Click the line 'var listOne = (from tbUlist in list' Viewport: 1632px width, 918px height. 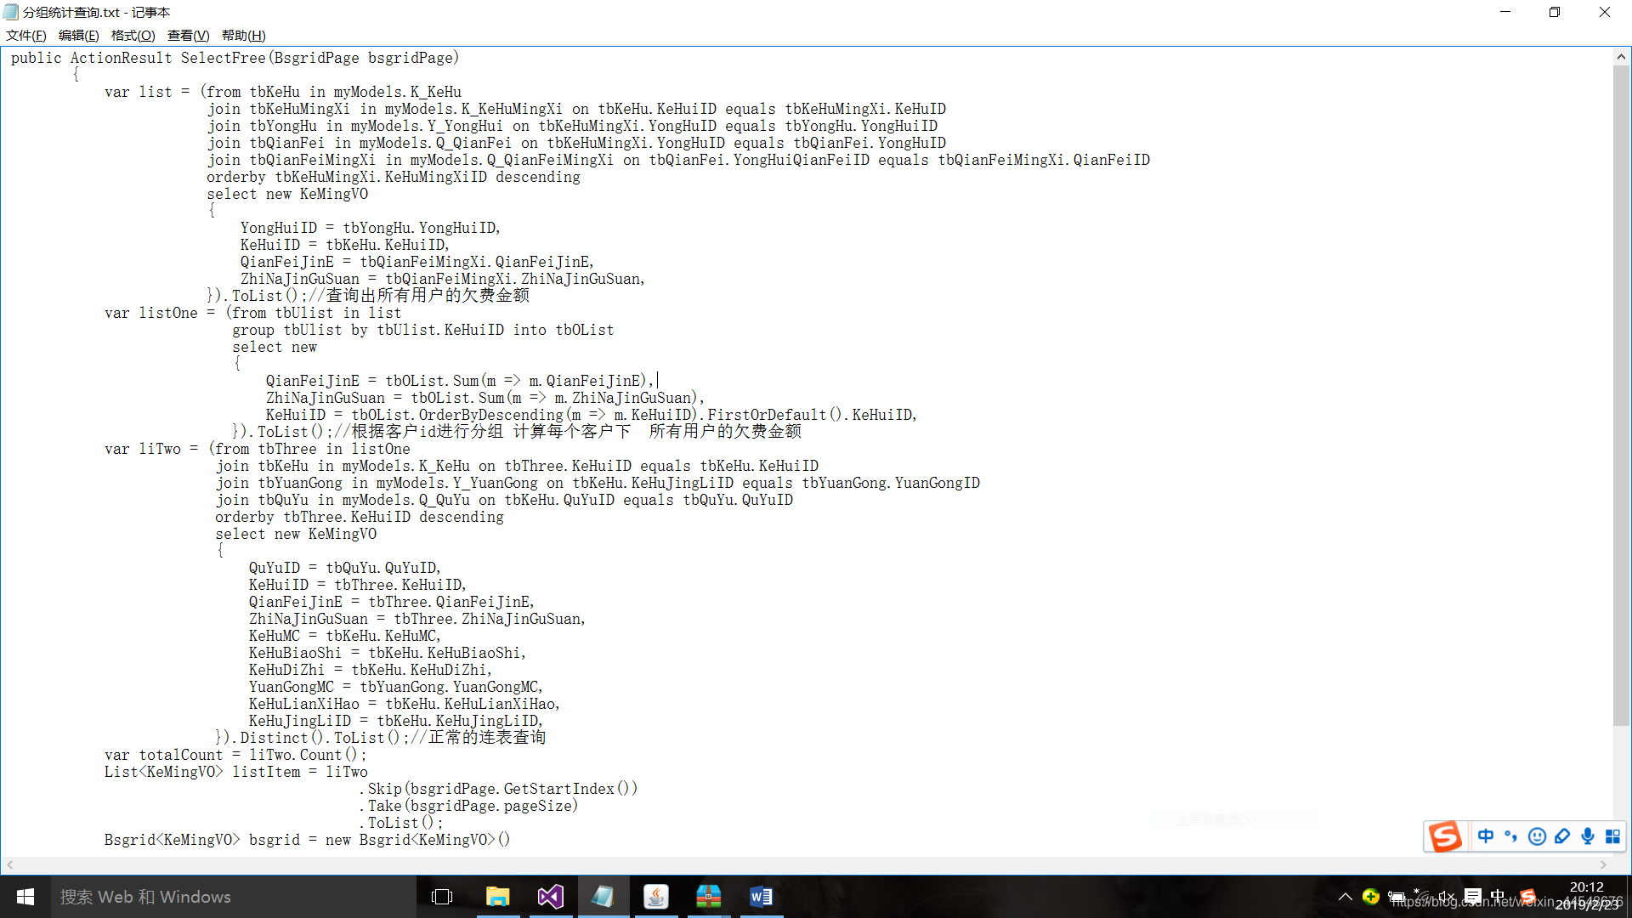point(253,313)
